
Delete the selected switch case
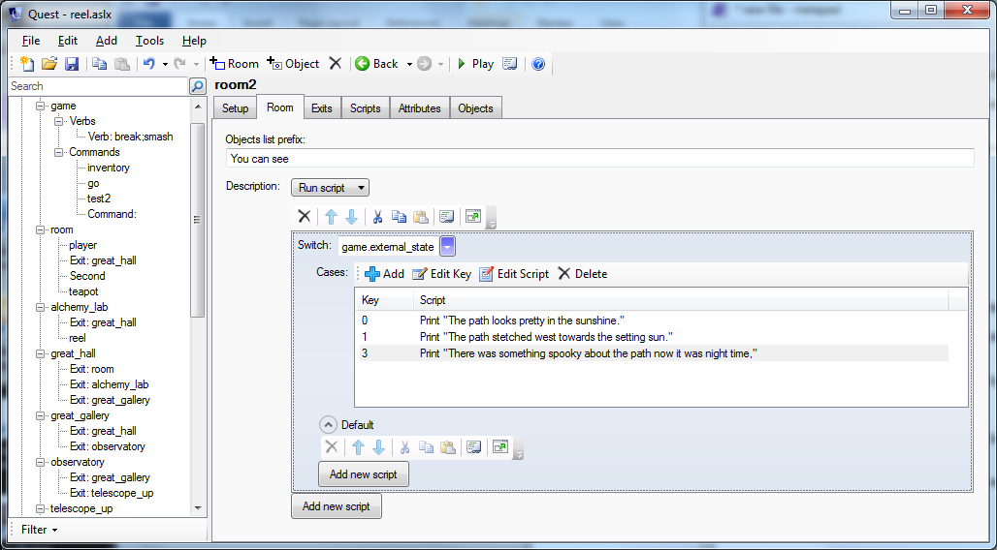click(x=582, y=274)
